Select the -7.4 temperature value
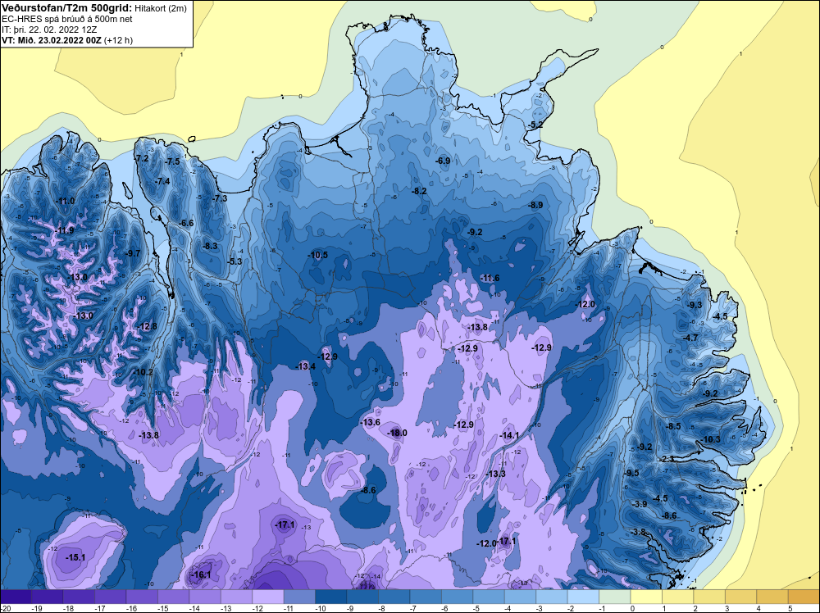Image resolution: width=820 pixels, height=613 pixels. (x=162, y=181)
